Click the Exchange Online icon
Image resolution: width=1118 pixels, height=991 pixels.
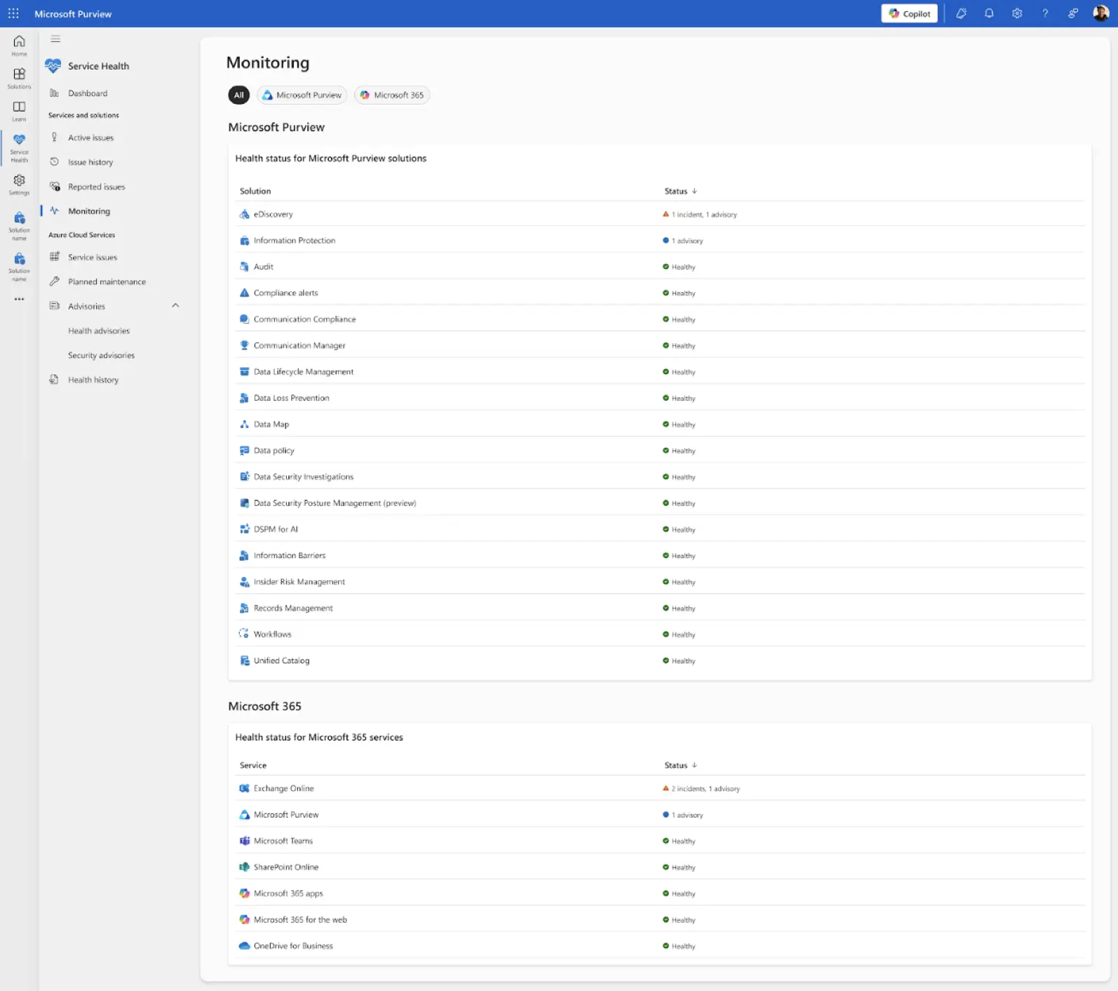coord(244,788)
